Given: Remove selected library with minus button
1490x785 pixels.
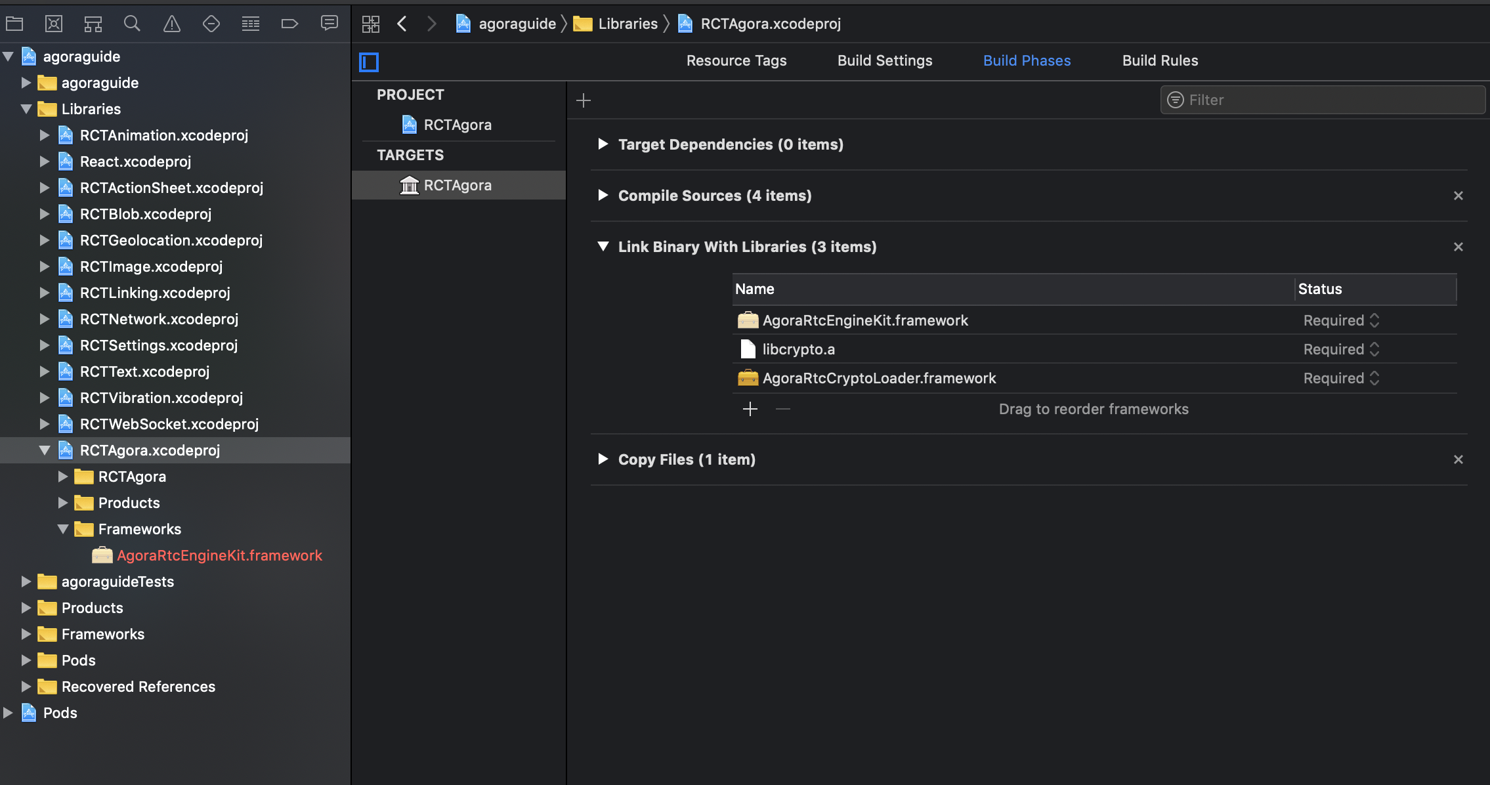Looking at the screenshot, I should point(783,409).
